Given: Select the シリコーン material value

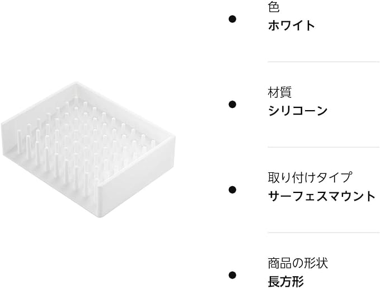Looking at the screenshot, I should point(298,111).
